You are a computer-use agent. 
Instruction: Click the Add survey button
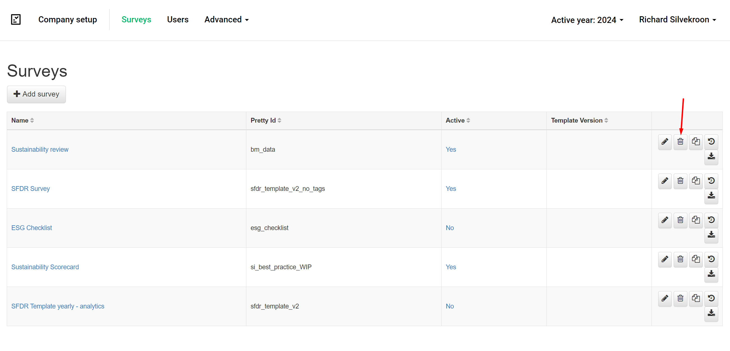(36, 94)
